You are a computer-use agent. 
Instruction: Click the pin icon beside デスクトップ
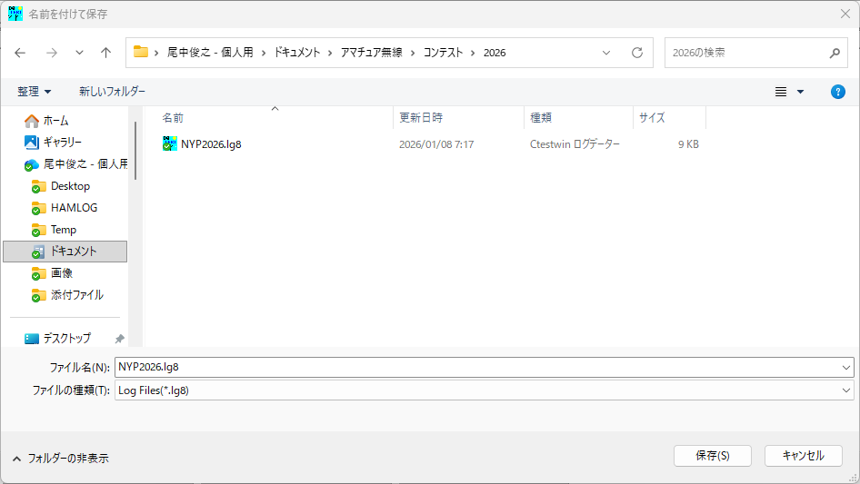point(120,339)
